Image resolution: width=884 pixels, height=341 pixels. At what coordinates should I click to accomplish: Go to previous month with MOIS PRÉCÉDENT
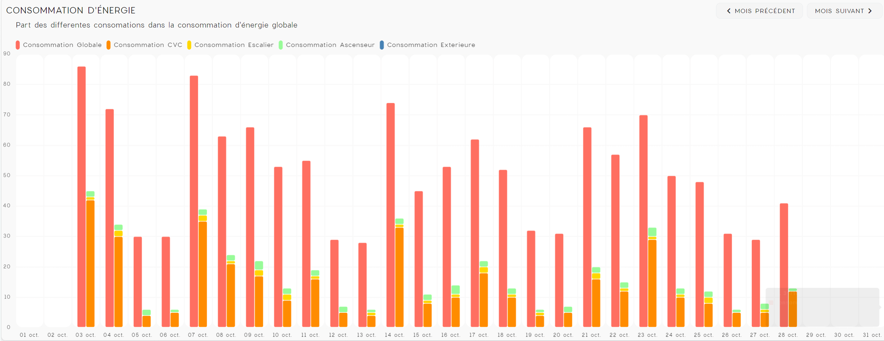pyautogui.click(x=759, y=11)
